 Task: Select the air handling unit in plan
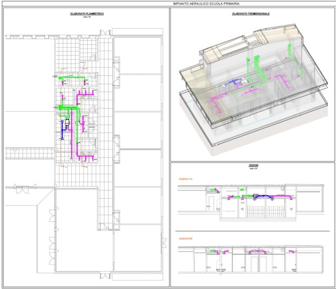click(x=67, y=122)
